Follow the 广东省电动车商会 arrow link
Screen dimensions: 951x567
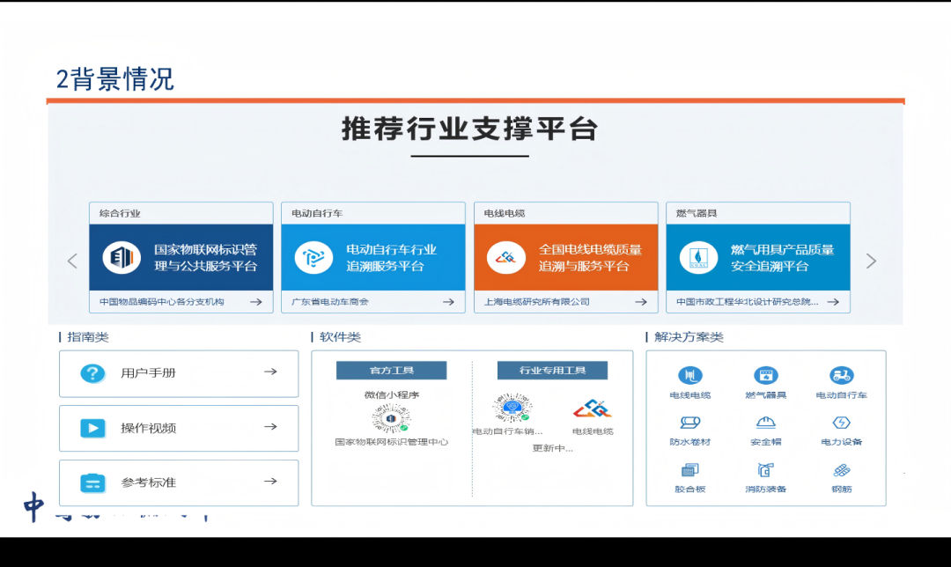448,301
